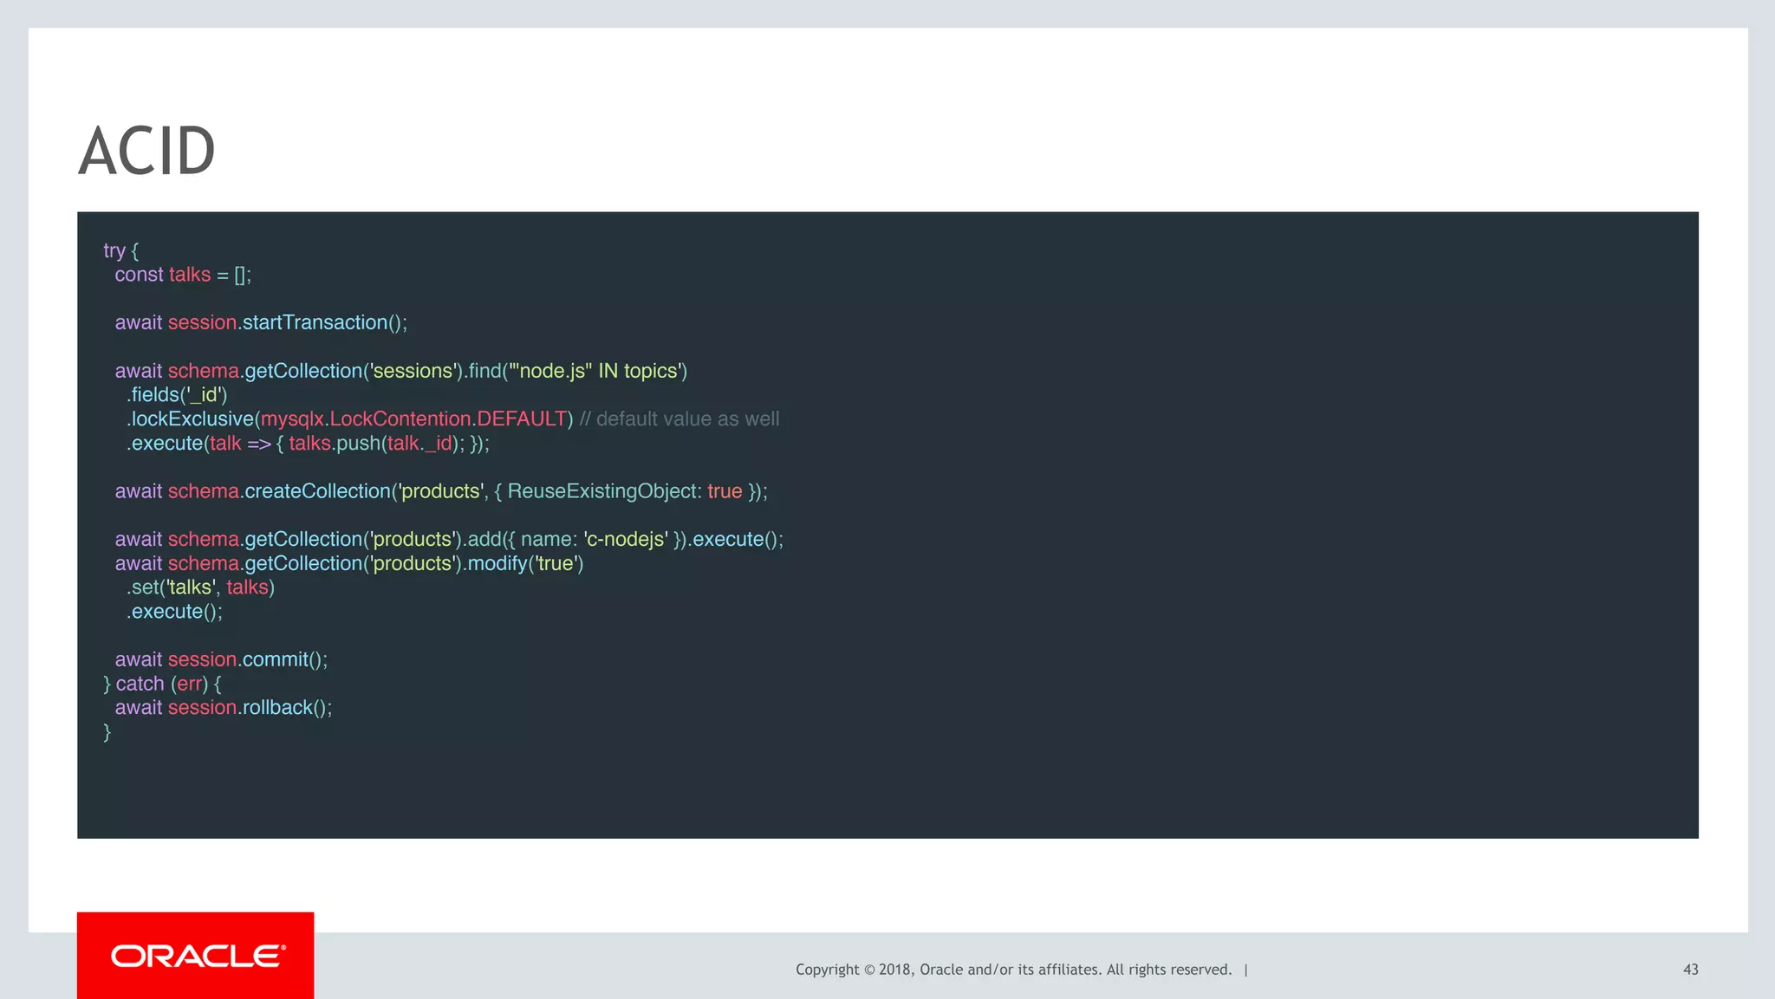
Task: Click the catch (err) line
Action: (x=162, y=684)
